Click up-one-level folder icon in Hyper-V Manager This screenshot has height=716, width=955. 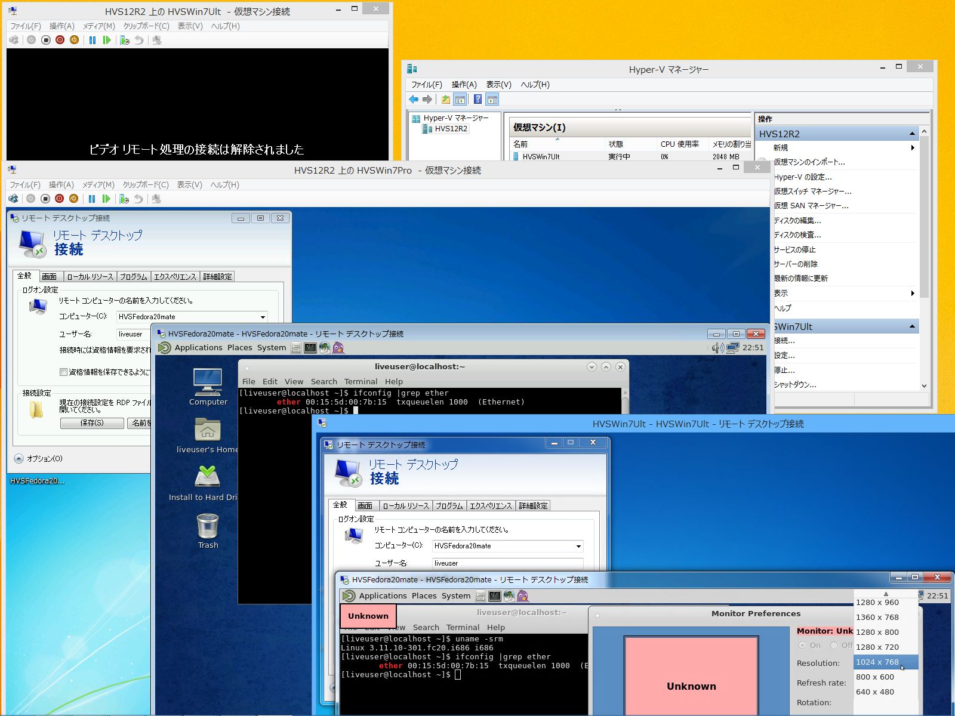(x=445, y=99)
